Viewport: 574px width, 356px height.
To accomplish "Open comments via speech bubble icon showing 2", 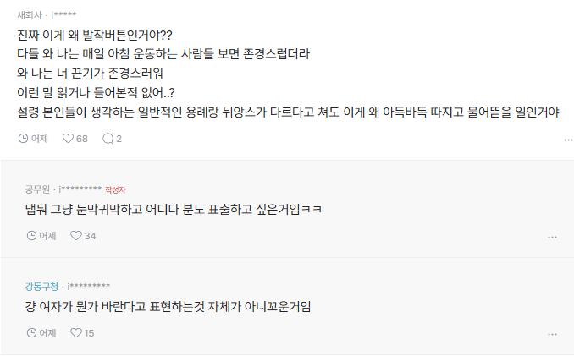I will click(x=107, y=138).
